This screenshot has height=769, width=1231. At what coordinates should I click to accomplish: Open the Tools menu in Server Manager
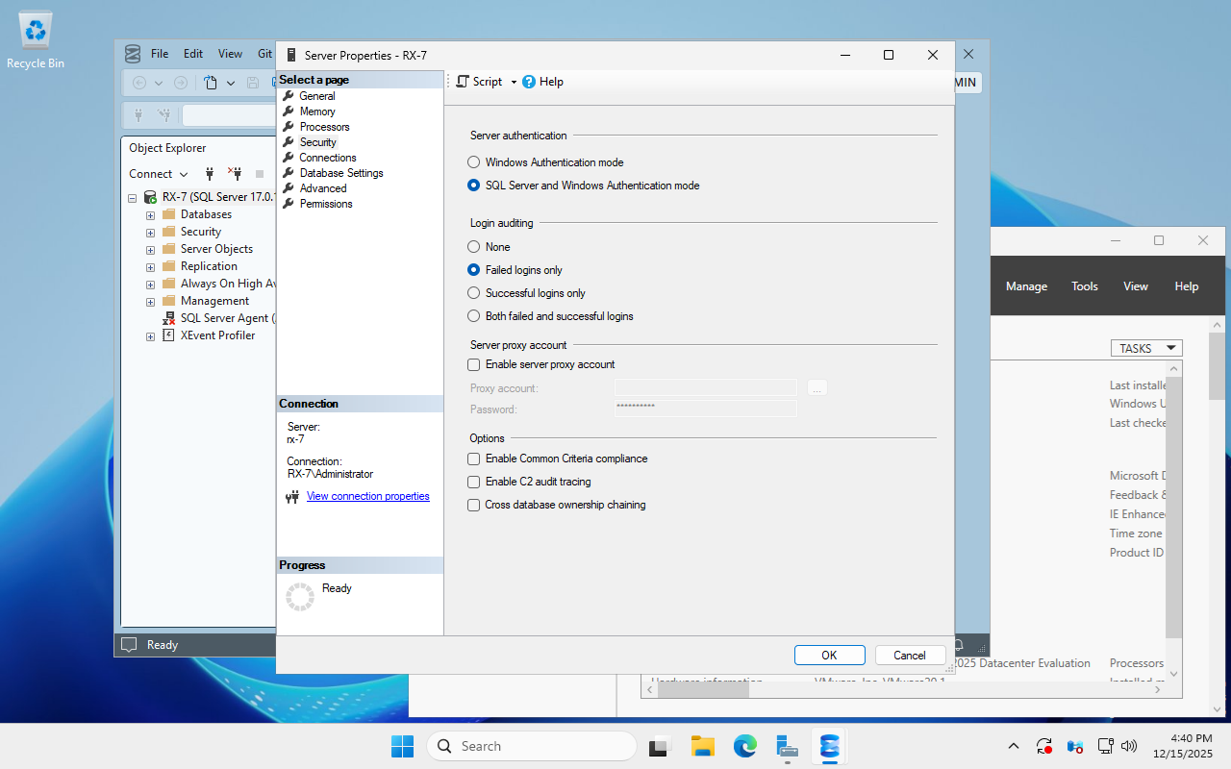pos(1084,285)
